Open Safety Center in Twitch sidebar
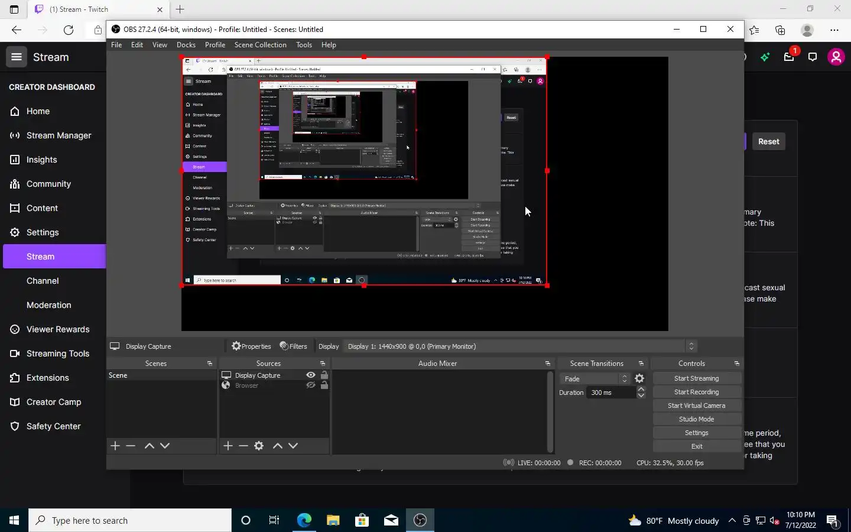Image resolution: width=851 pixels, height=532 pixels. [53, 426]
